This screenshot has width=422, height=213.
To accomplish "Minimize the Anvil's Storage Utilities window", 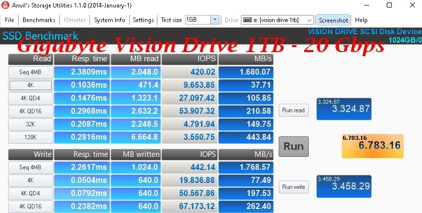I will click(x=366, y=5).
